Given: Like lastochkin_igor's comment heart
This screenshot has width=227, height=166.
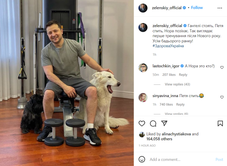Looking at the screenshot, I should (x=222, y=67).
